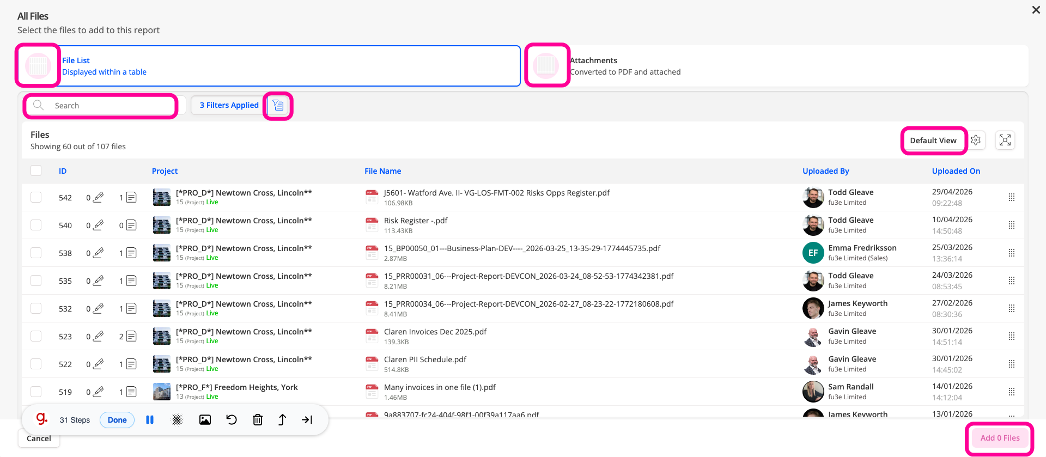Click the drag handle for row 535

coord(1012,281)
